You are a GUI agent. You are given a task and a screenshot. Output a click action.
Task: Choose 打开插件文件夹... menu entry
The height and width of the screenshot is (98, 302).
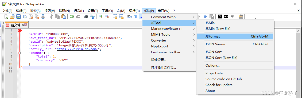(169, 67)
